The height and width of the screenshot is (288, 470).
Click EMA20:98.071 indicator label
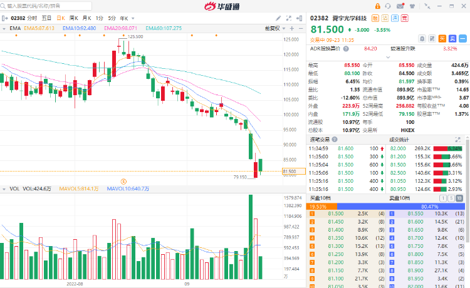[x=120, y=28]
